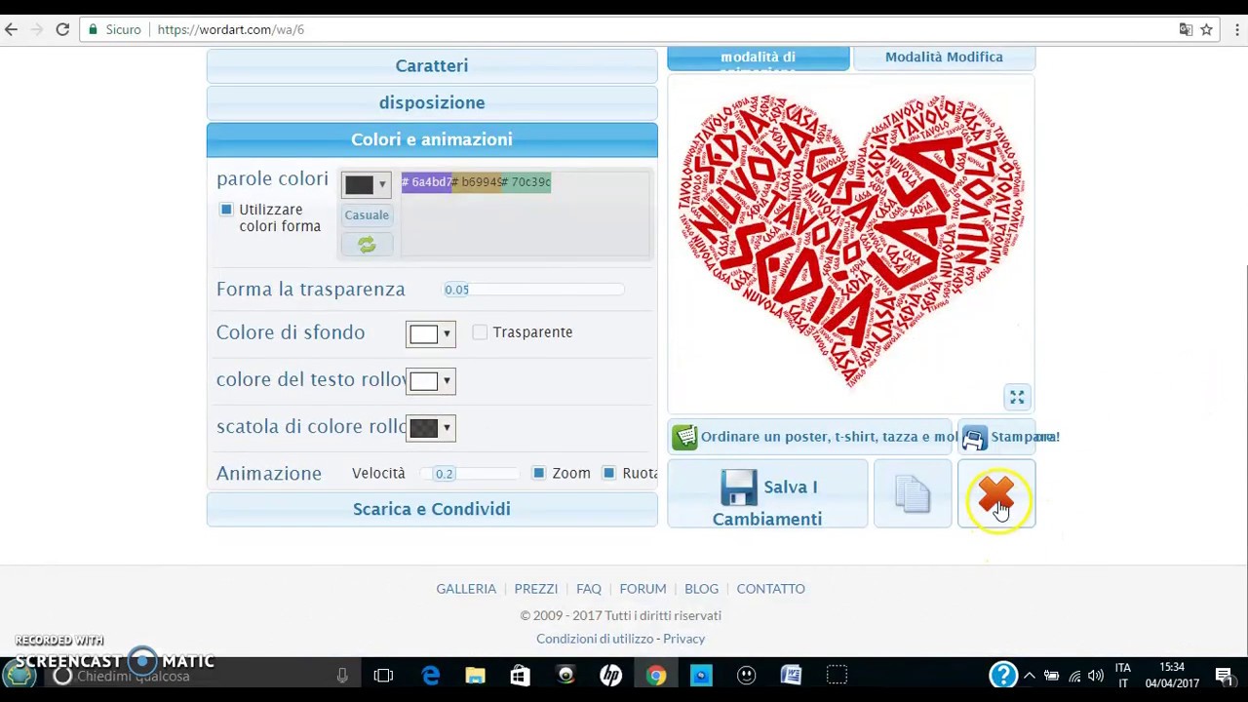
Task: Toggle the Ruota animation checkbox
Action: [x=608, y=473]
